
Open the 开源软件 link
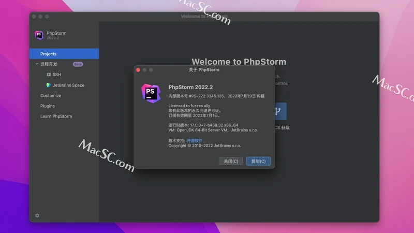point(195,140)
